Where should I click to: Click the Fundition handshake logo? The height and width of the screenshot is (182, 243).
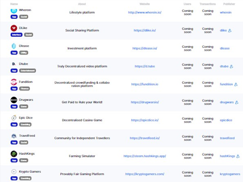(14, 82)
